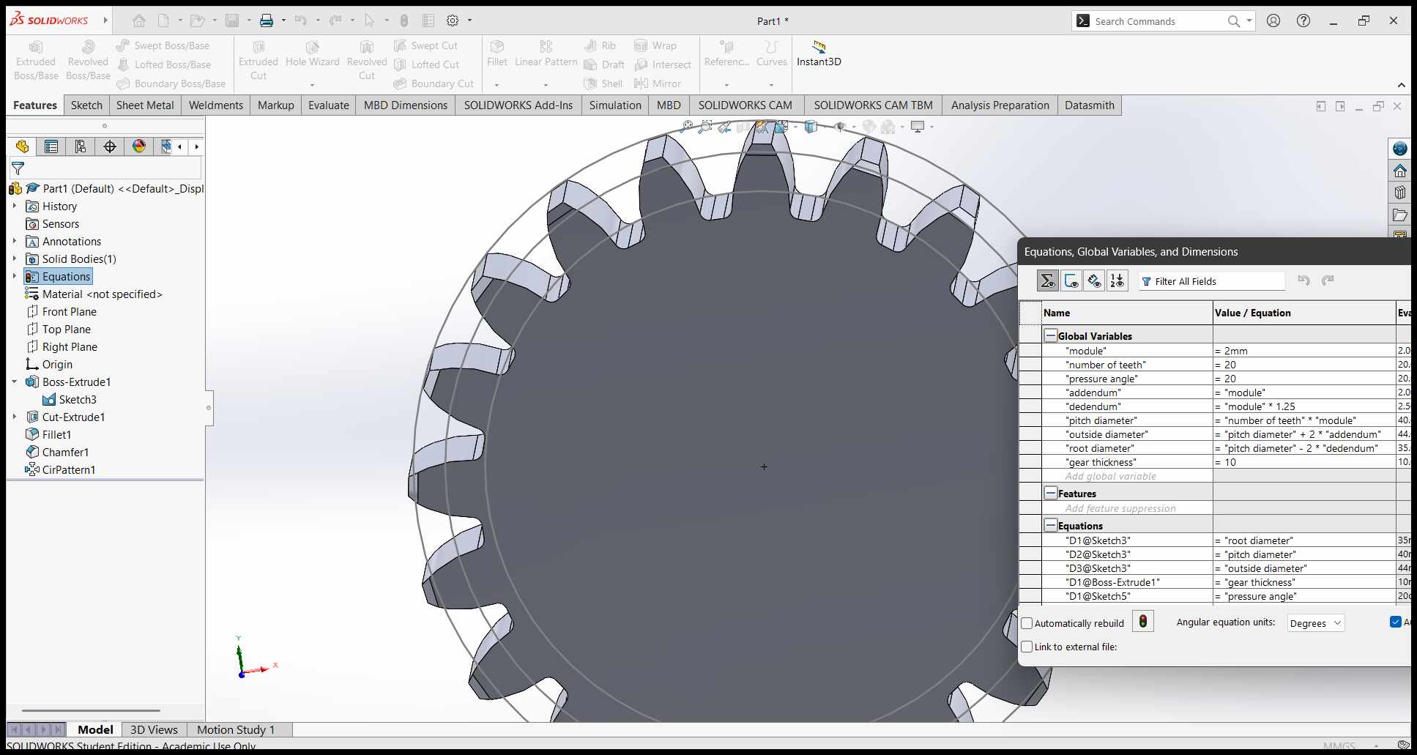Viewport: 1417px width, 755px height.
Task: Collapse the Features group in the equations table
Action: 1050,493
